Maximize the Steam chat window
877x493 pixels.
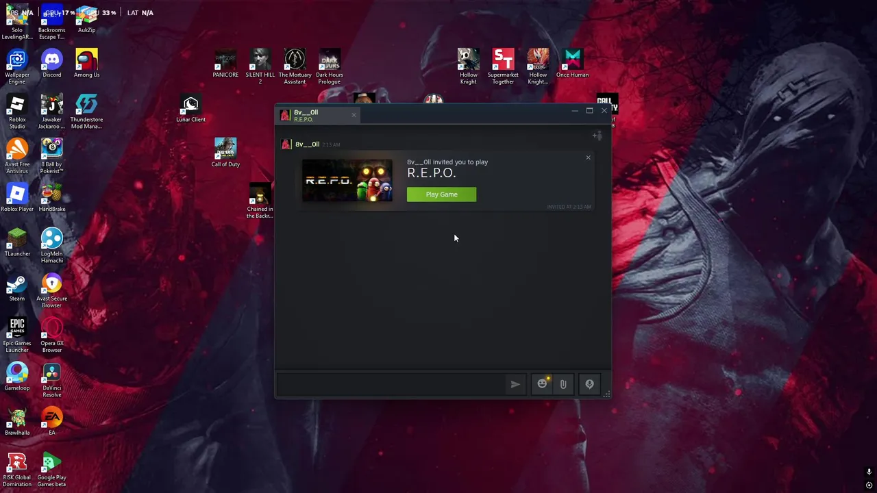point(589,111)
